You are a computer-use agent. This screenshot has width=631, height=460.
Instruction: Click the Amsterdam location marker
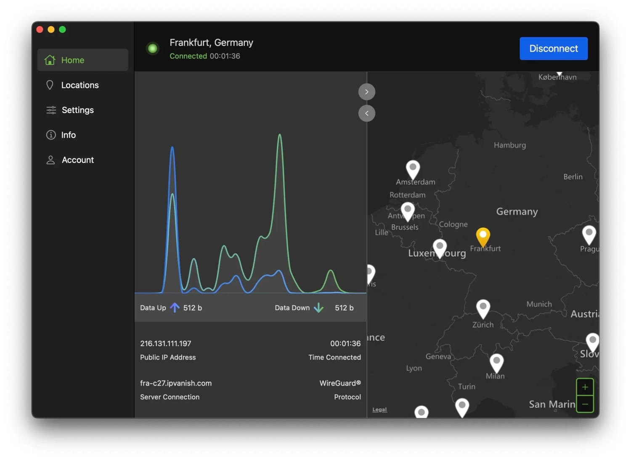coord(412,169)
